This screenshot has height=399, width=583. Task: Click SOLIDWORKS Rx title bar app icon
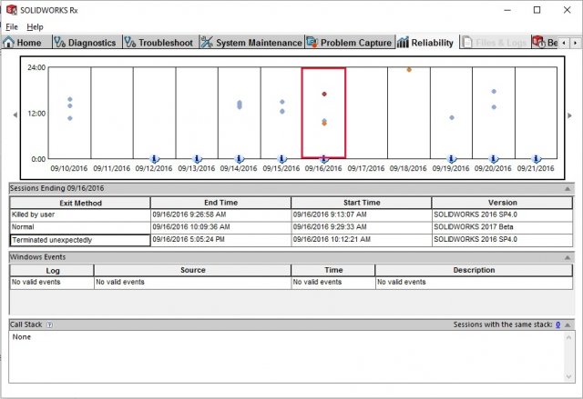12,10
